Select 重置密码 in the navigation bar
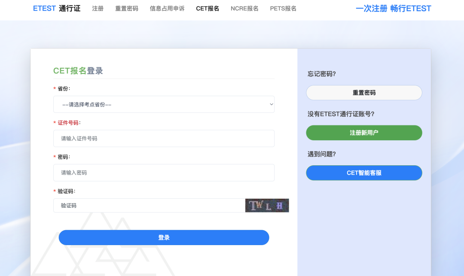464x276 pixels. (x=126, y=8)
